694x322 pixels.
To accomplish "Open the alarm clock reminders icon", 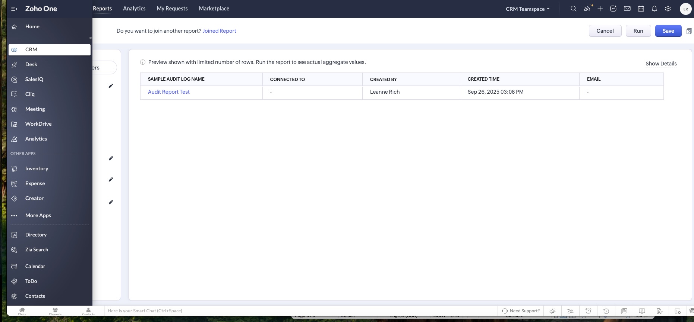I will pos(589,311).
